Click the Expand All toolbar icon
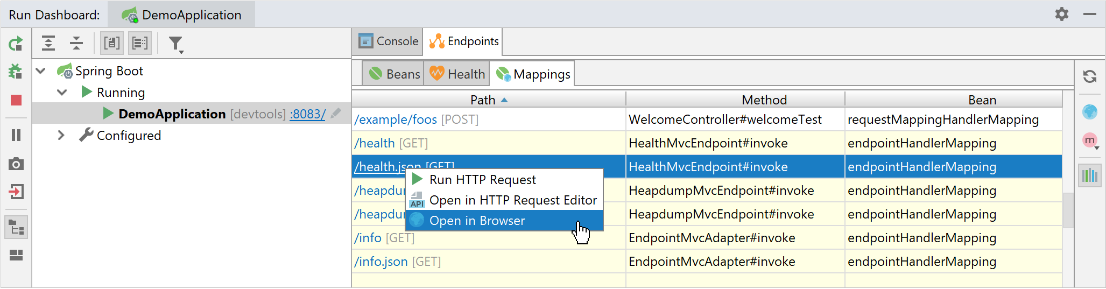 tap(48, 43)
